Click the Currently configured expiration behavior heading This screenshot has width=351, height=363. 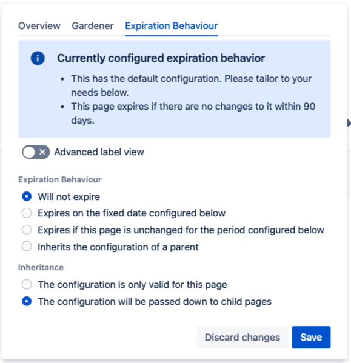(161, 58)
